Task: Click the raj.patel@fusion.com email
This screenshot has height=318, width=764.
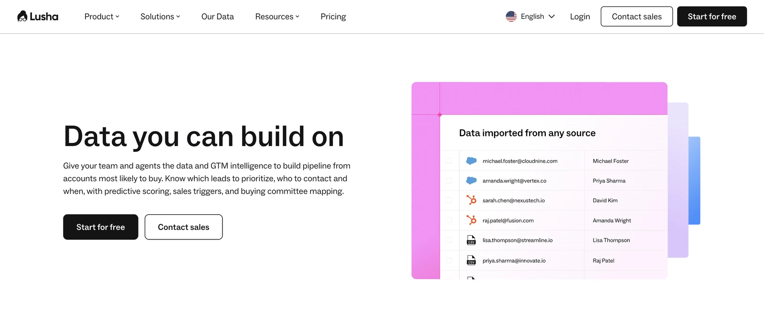Action: (508, 220)
